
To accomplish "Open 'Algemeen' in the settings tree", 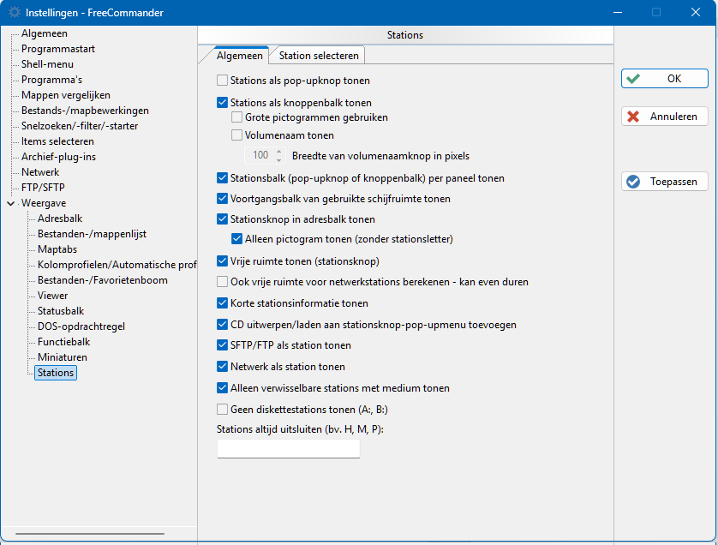I will [45, 33].
